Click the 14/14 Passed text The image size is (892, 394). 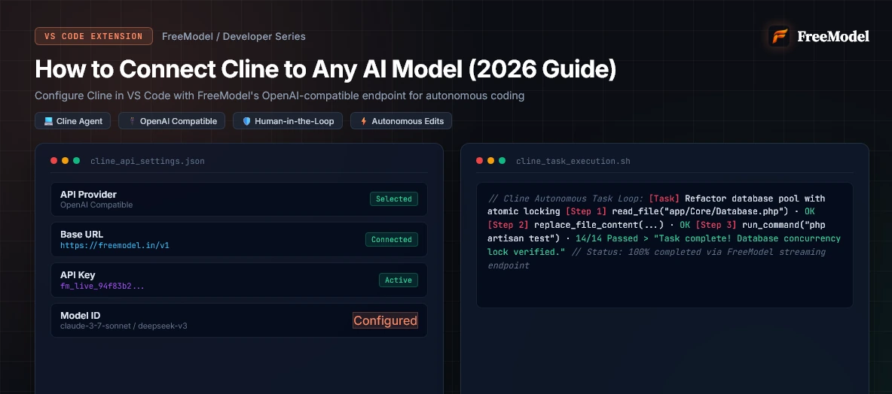606,239
